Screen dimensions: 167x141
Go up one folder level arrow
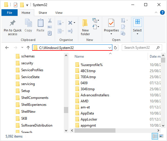click(x=28, y=48)
